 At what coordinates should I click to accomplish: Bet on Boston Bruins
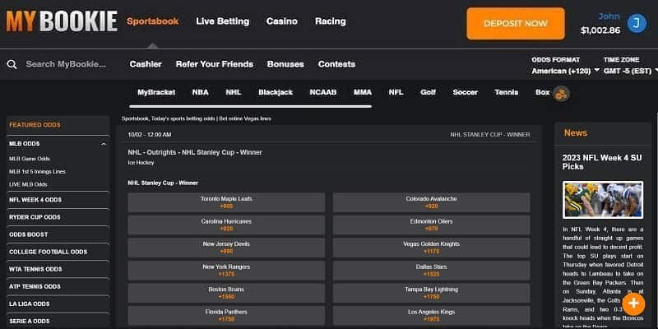tap(226, 294)
